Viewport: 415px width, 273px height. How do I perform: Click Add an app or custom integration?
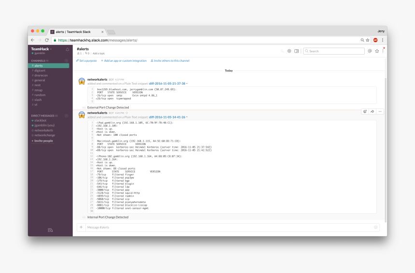pyautogui.click(x=124, y=61)
